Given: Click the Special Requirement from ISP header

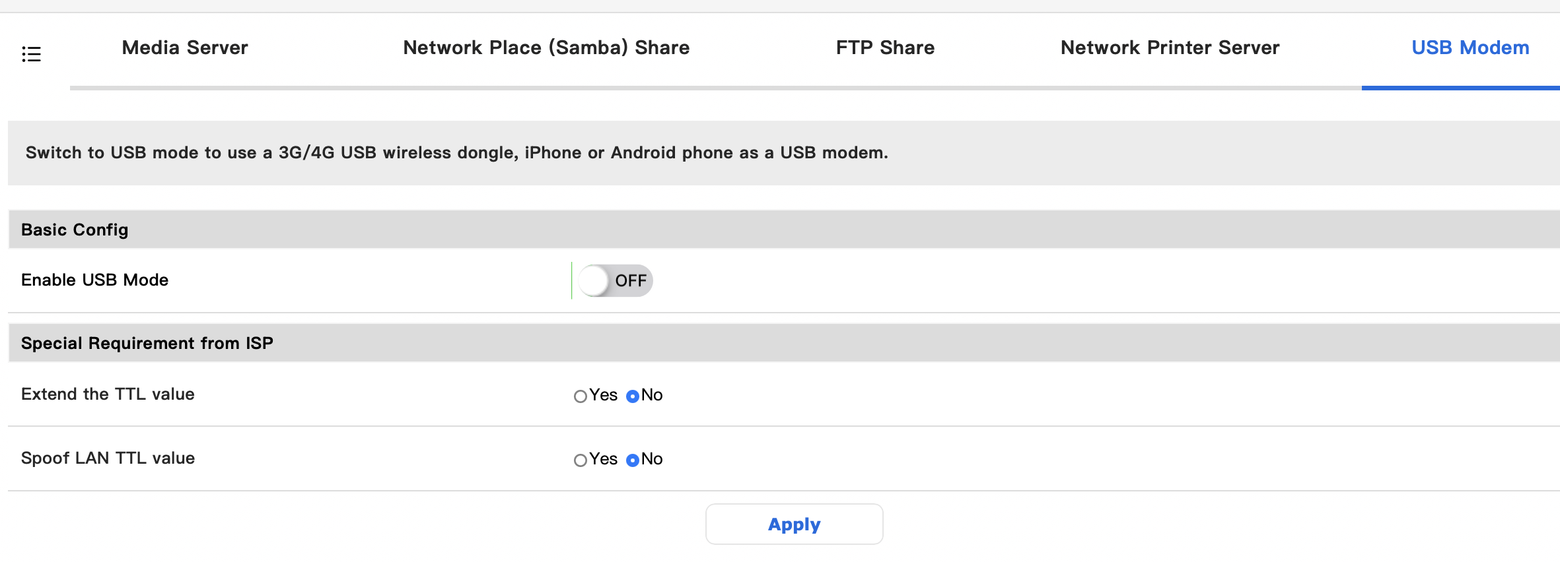Looking at the screenshot, I should (147, 343).
